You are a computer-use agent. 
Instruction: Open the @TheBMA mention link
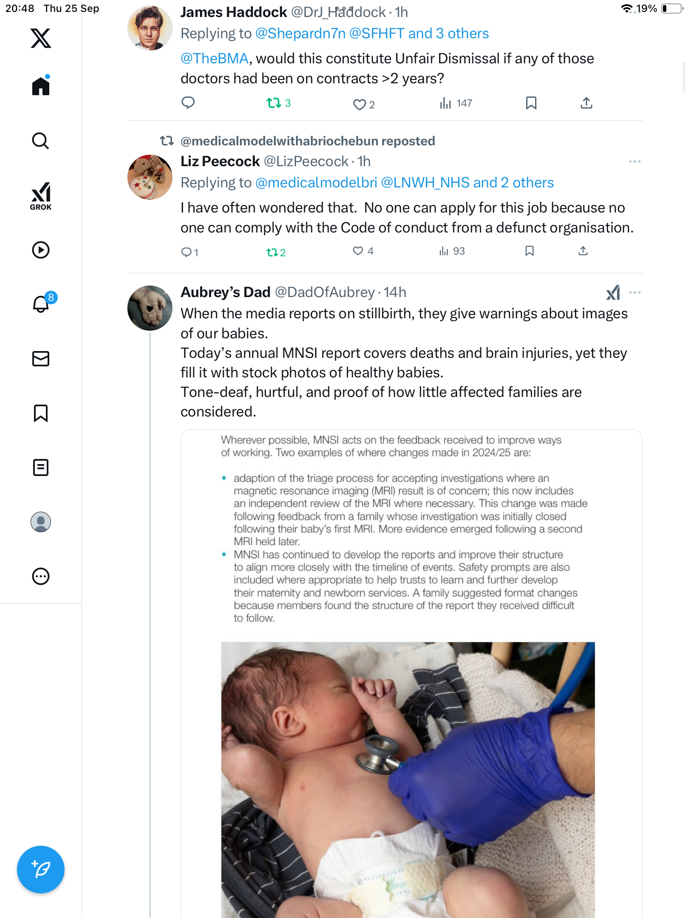pos(214,59)
